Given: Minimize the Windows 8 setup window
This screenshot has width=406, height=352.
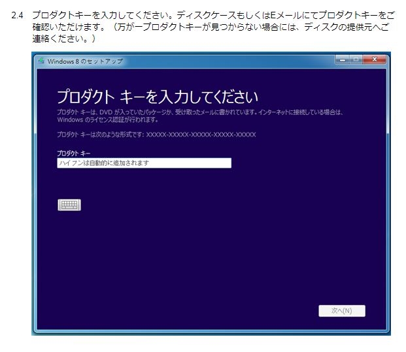Looking at the screenshot, I should (x=343, y=60).
